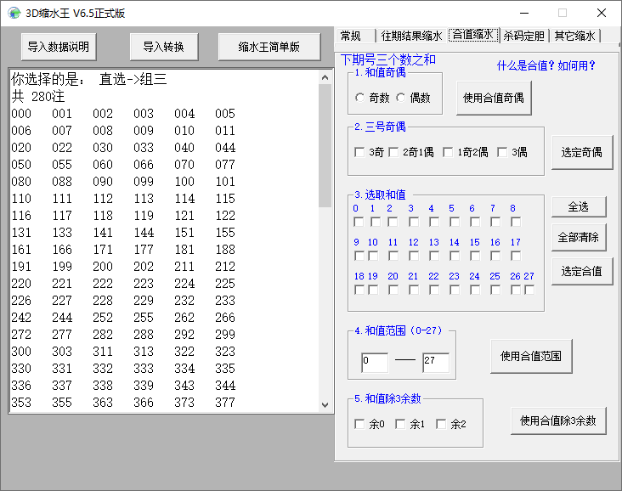The width and height of the screenshot is (622, 491).
Task: Check sum value 11 checkbox
Action: (393, 256)
